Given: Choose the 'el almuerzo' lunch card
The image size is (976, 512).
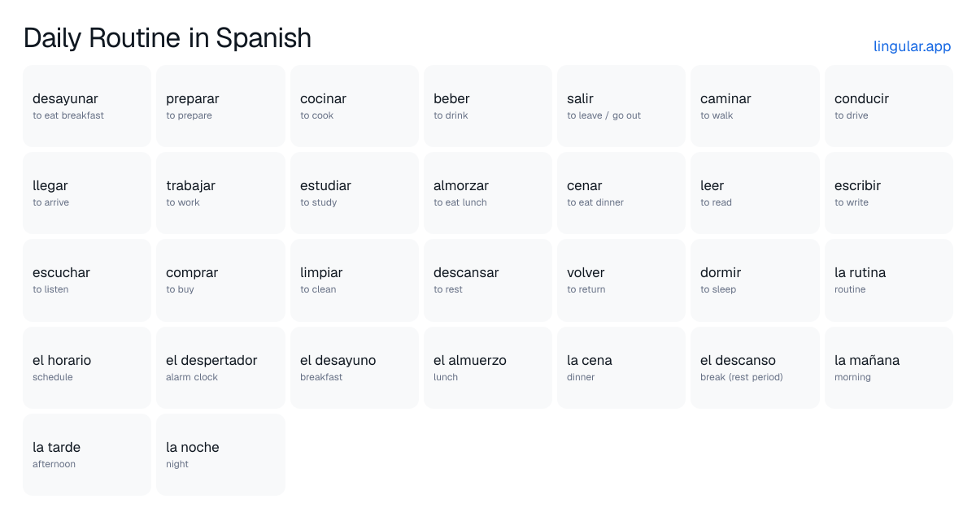Looking at the screenshot, I should click(488, 367).
